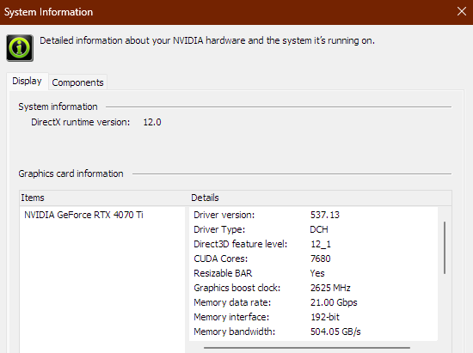473x353 pixels.
Task: Click the Memory interface label
Action: [231, 317]
